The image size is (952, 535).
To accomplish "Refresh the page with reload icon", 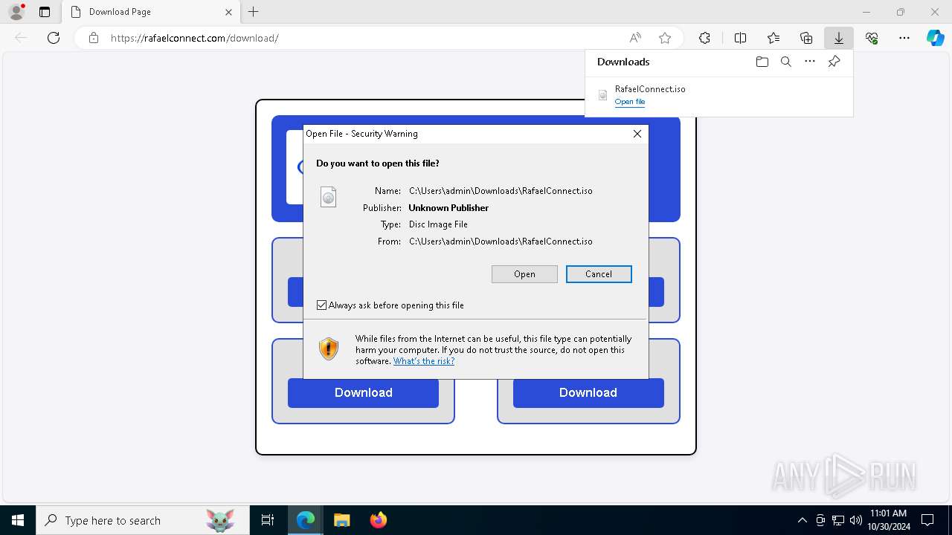I will point(54,38).
